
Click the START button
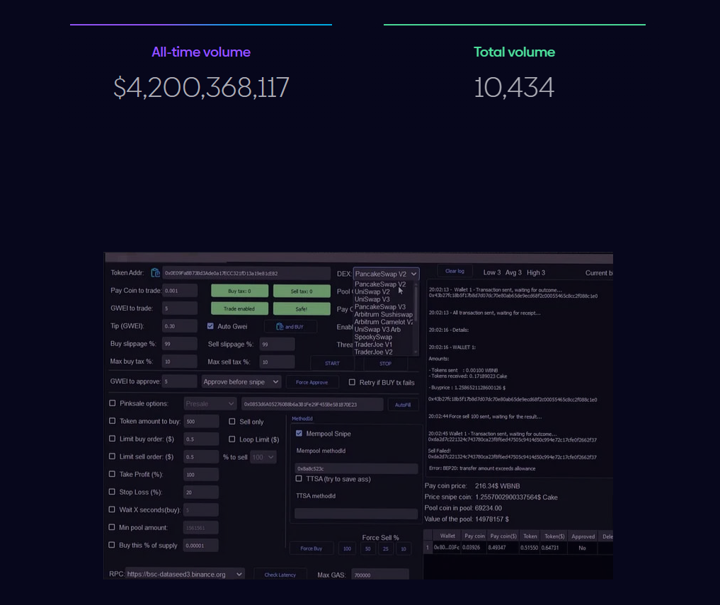point(332,363)
